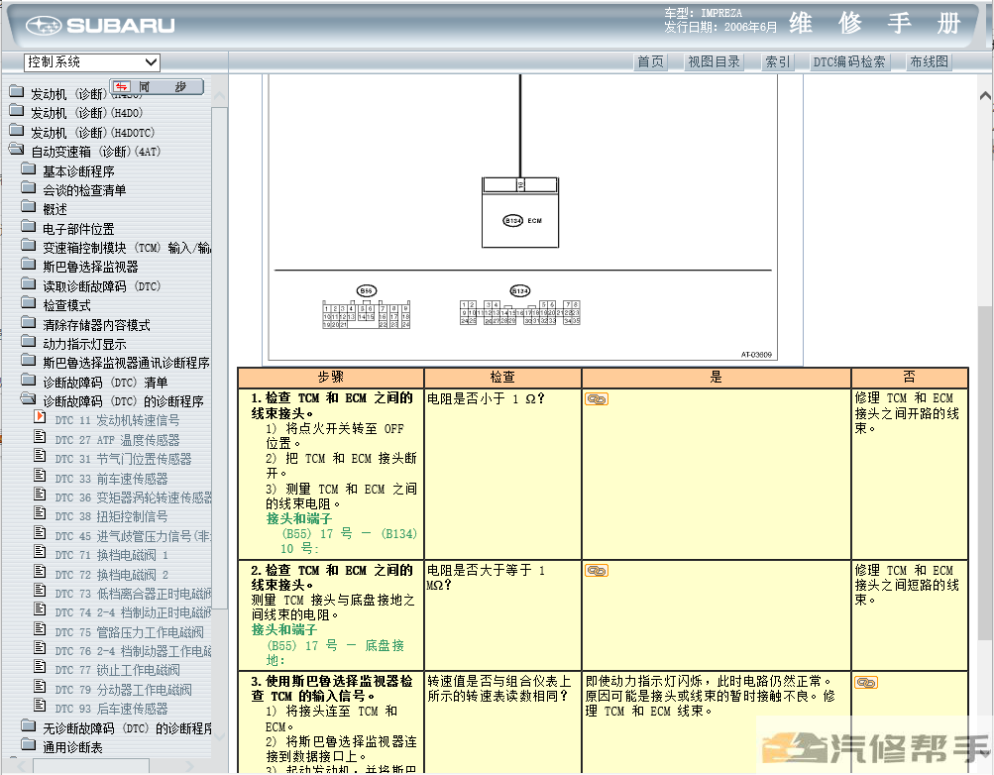Expand 无诊断故障码(DTC)的诊断程序 folder

[28, 725]
